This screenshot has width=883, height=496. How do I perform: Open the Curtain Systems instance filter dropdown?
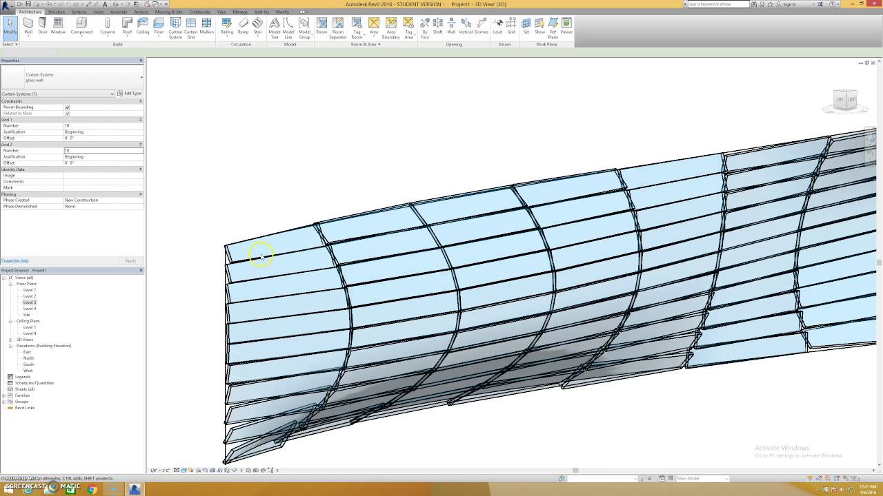(58, 94)
